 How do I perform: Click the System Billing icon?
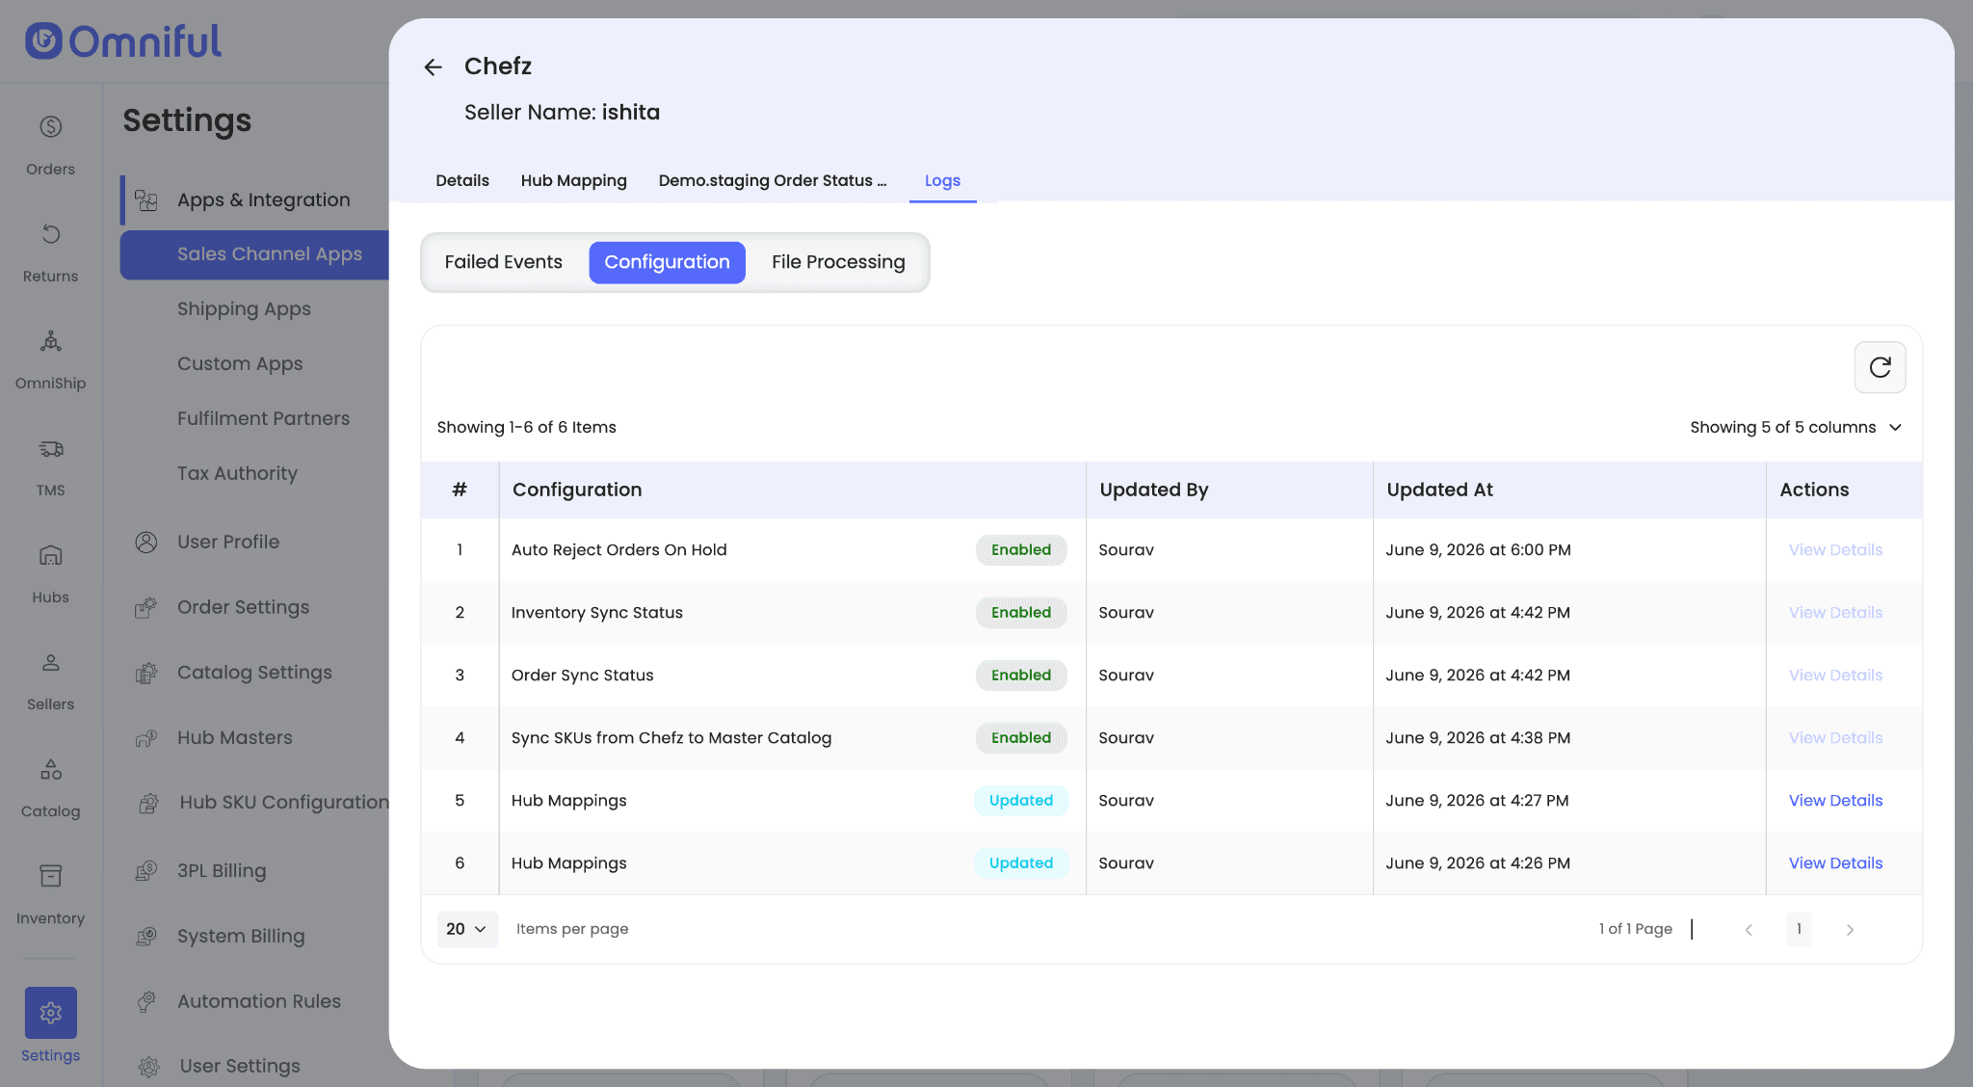pyautogui.click(x=146, y=936)
